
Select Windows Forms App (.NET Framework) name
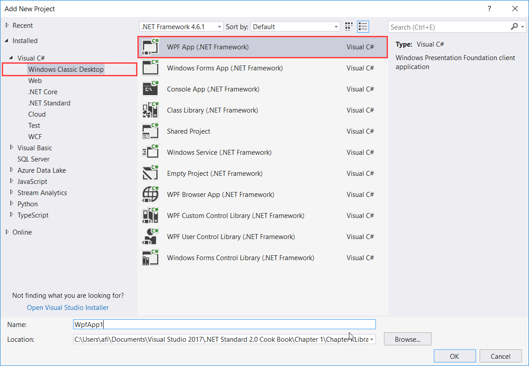pos(225,68)
